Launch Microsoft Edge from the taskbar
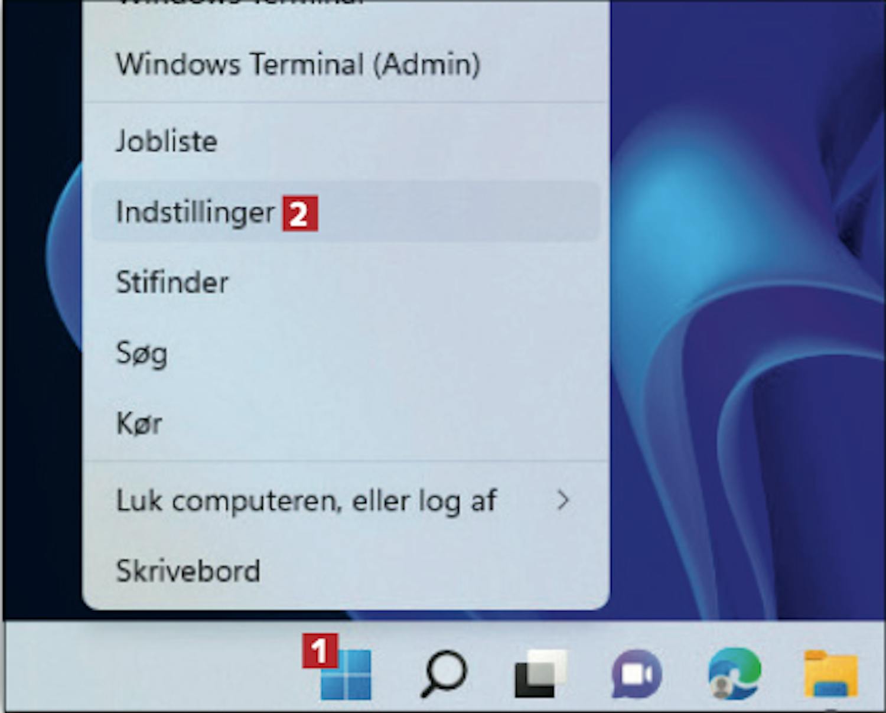Viewport: 886px width, 713px height. pyautogui.click(x=734, y=674)
